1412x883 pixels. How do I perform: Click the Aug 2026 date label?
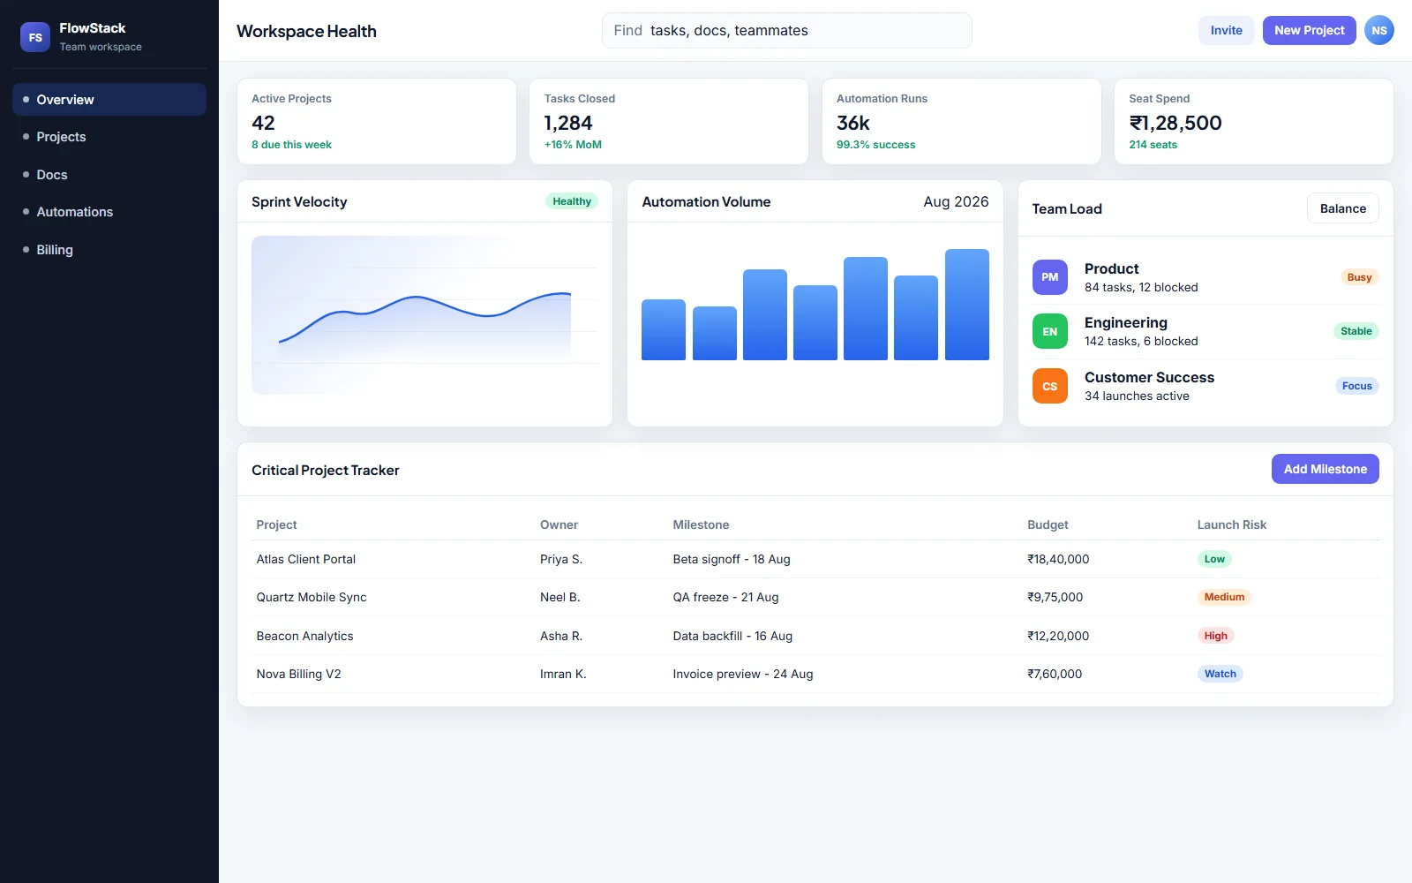point(956,201)
